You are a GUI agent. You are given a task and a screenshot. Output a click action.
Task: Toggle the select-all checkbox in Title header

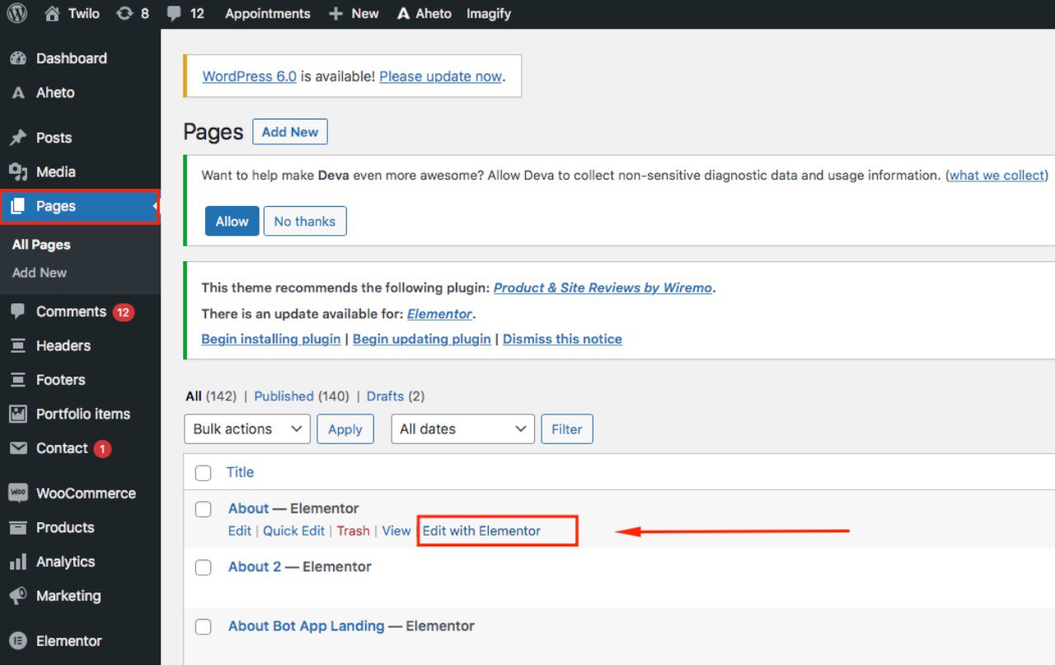[203, 472]
